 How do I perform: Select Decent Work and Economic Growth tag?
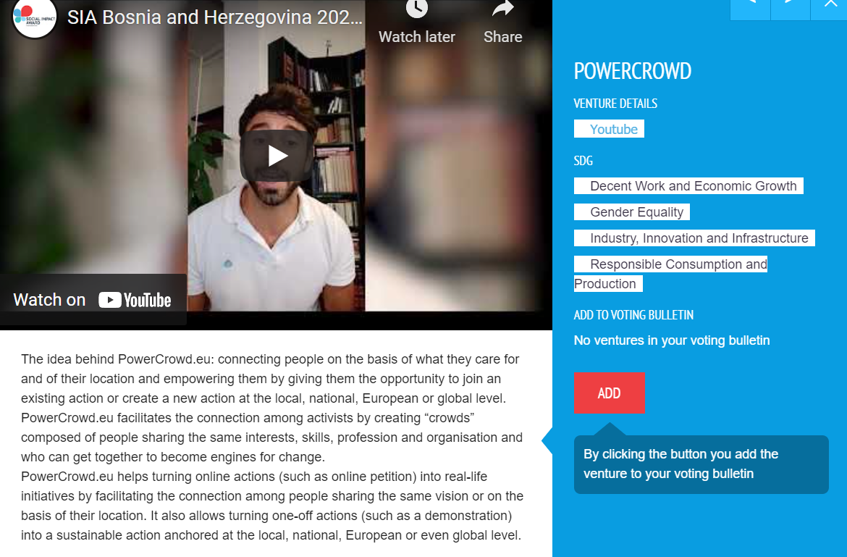click(x=688, y=186)
